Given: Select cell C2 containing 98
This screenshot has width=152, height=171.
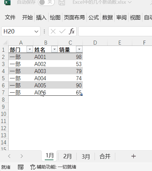Looking at the screenshot, I should point(70,57).
